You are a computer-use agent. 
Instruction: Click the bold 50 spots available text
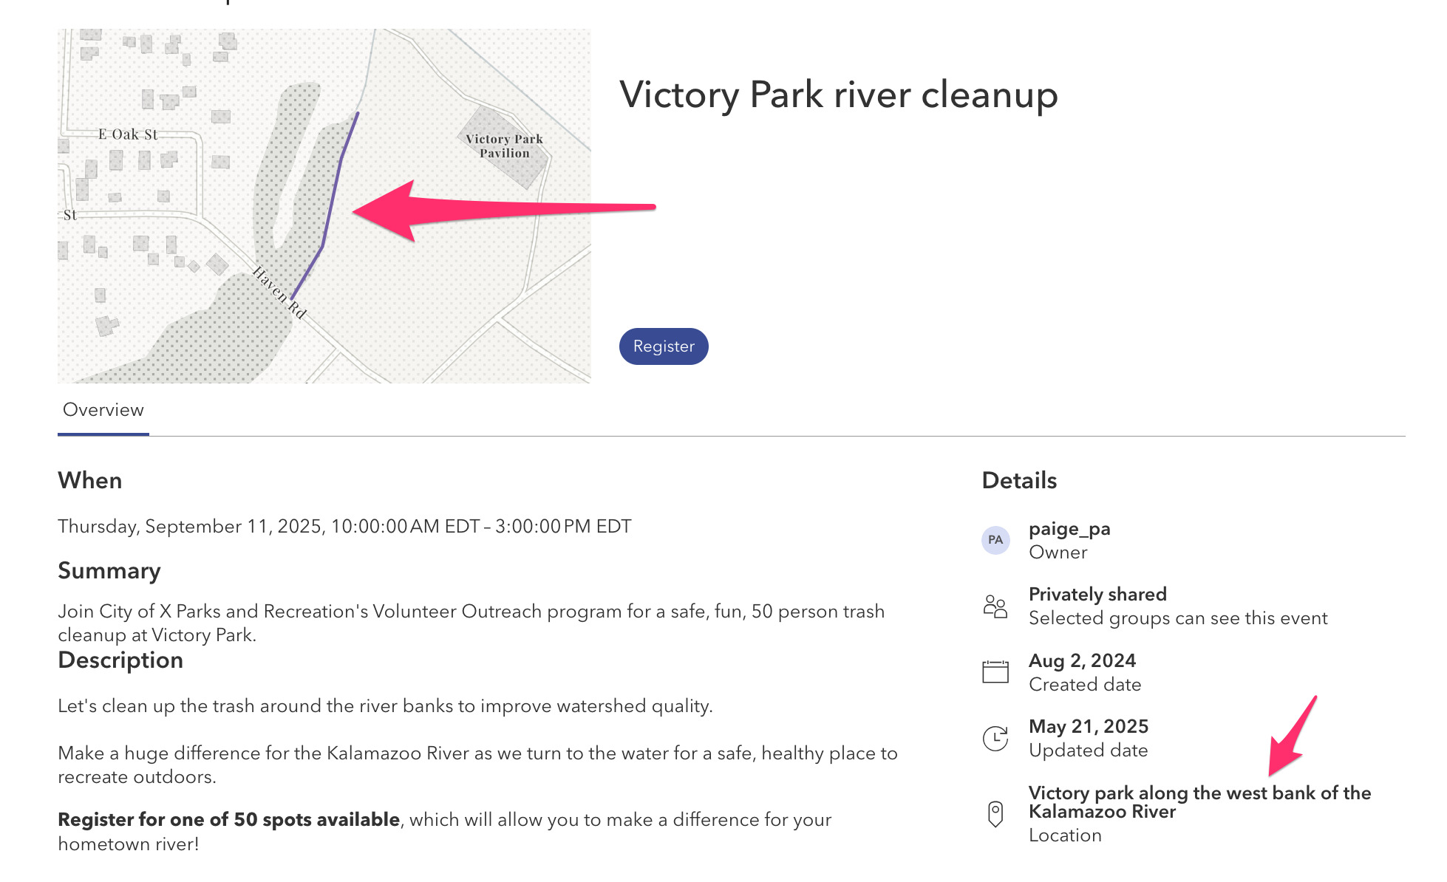tap(229, 820)
